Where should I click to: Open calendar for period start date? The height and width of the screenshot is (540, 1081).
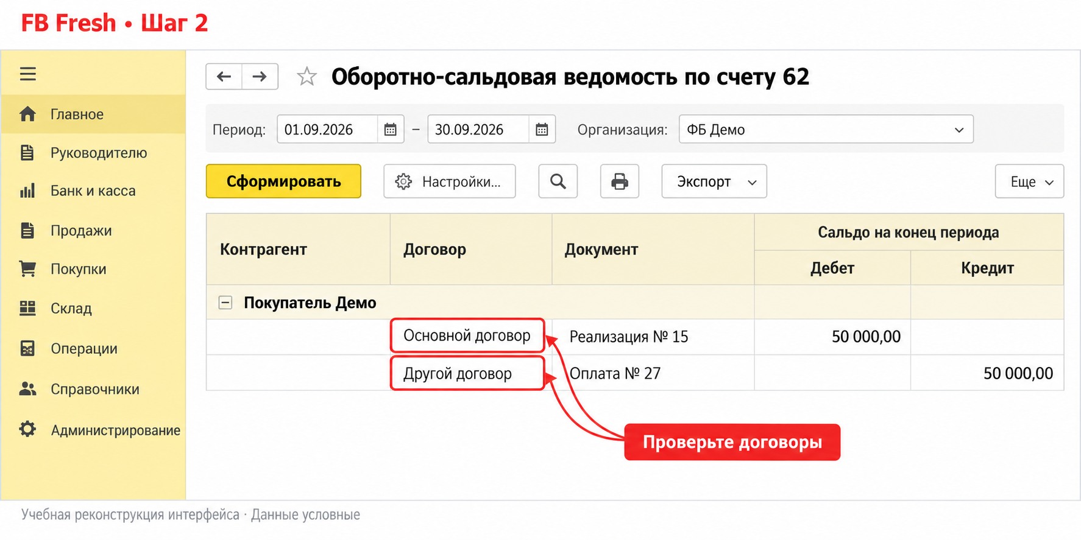coord(391,130)
